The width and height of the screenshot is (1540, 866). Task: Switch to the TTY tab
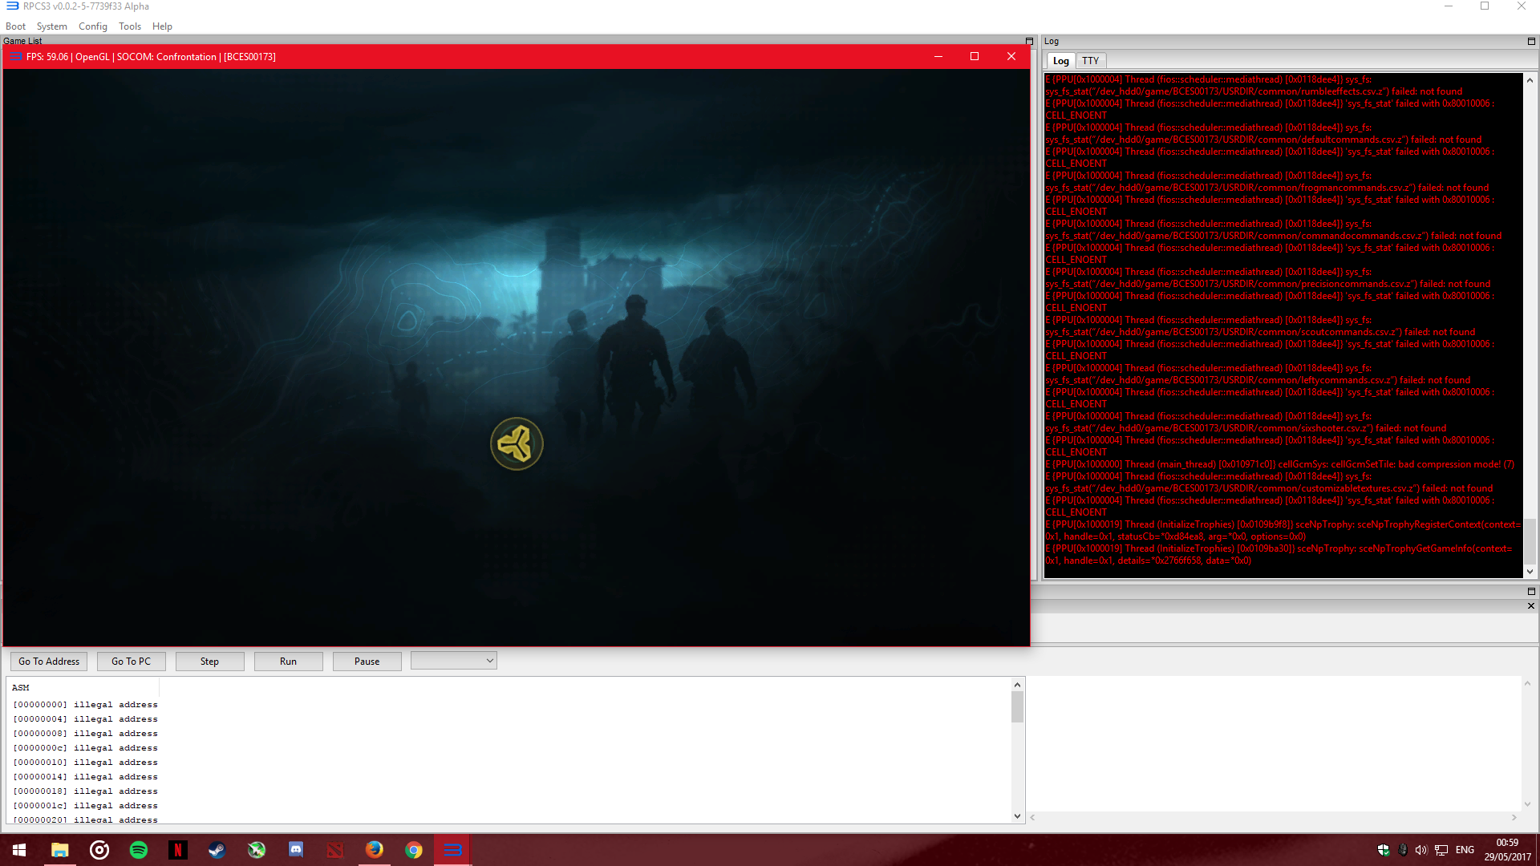click(1090, 61)
